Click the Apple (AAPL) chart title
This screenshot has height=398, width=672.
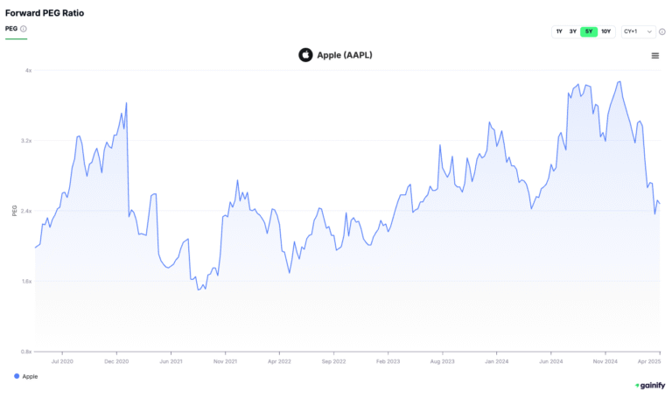(345, 55)
